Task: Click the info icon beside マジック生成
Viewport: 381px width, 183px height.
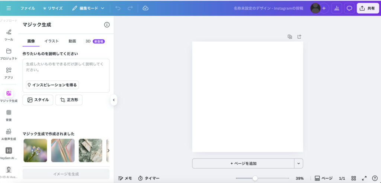Action: 107,25
